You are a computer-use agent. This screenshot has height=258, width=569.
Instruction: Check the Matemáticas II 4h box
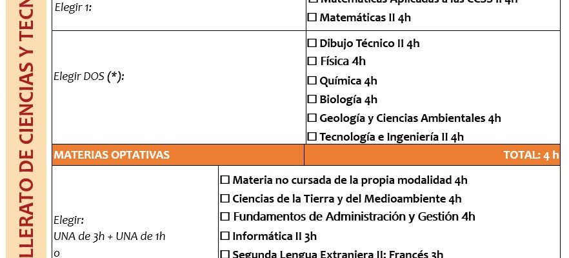click(x=312, y=18)
